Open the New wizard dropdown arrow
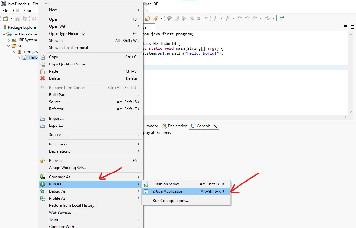The width and height of the screenshot is (356, 228). [x=11, y=18]
